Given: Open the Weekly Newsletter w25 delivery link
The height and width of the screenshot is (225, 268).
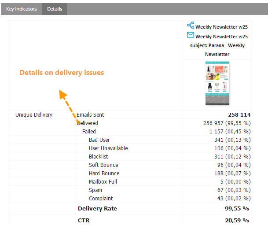Looking at the screenshot, I should (221, 37).
